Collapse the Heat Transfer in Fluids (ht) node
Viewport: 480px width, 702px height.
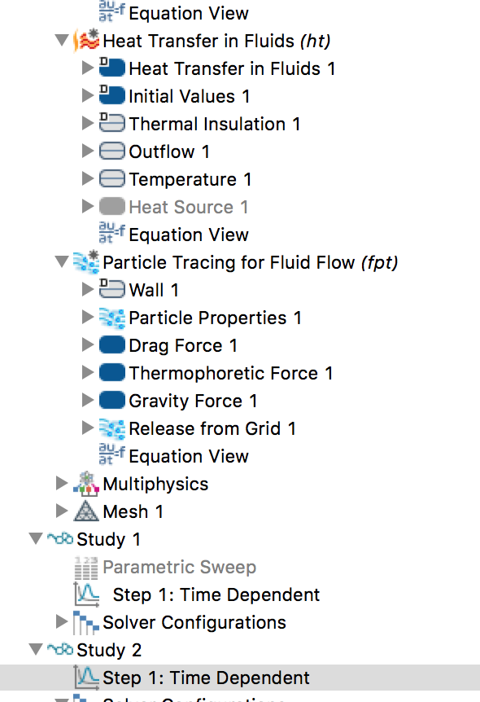point(62,41)
